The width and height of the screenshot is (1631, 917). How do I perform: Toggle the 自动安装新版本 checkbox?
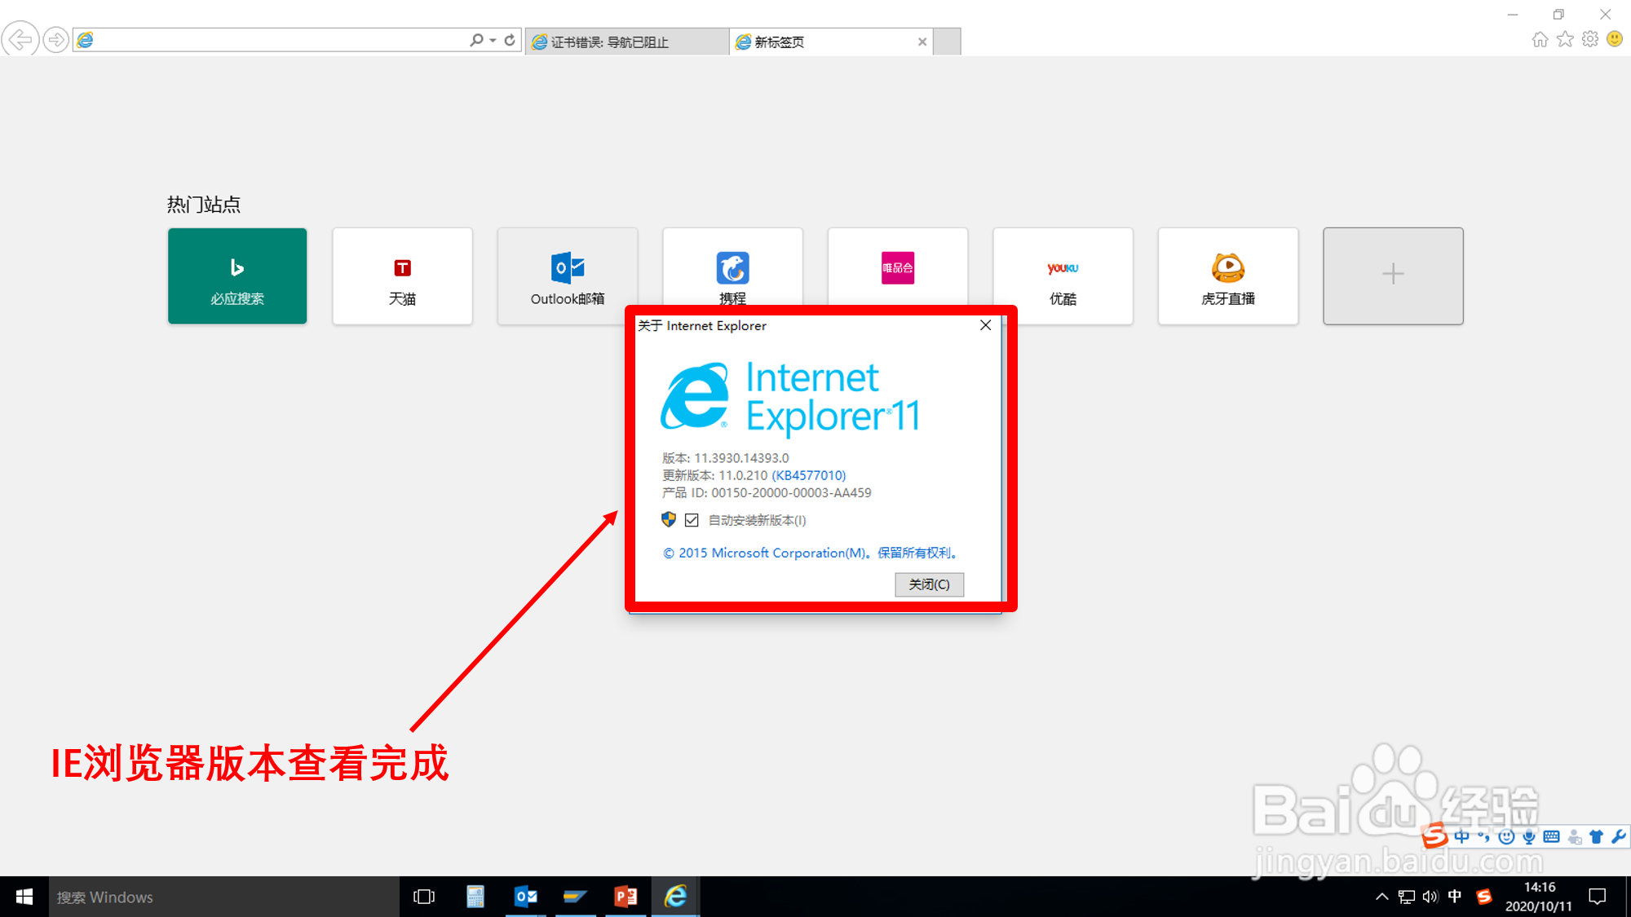tap(692, 520)
